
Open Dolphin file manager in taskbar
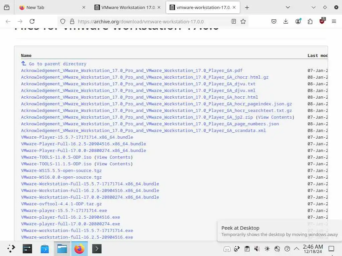62,249
